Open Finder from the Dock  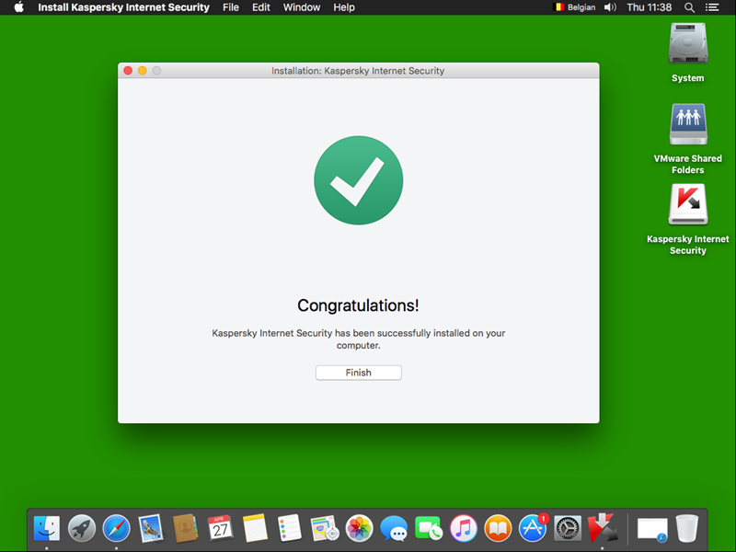(47, 528)
